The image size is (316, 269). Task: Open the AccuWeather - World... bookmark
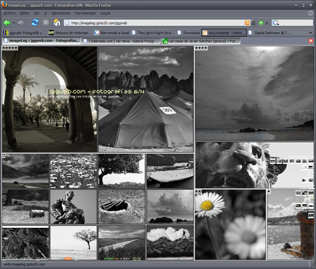pyautogui.click(x=224, y=33)
